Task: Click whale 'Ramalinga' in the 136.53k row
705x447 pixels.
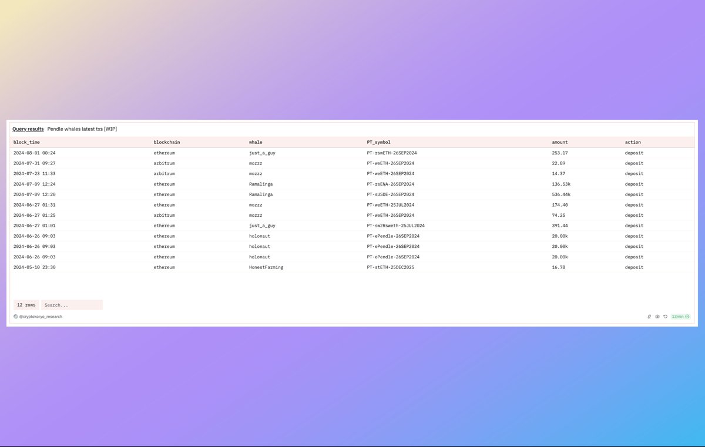Action: tap(261, 184)
